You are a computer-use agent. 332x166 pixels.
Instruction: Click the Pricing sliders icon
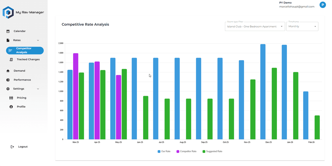pyautogui.click(x=11, y=98)
